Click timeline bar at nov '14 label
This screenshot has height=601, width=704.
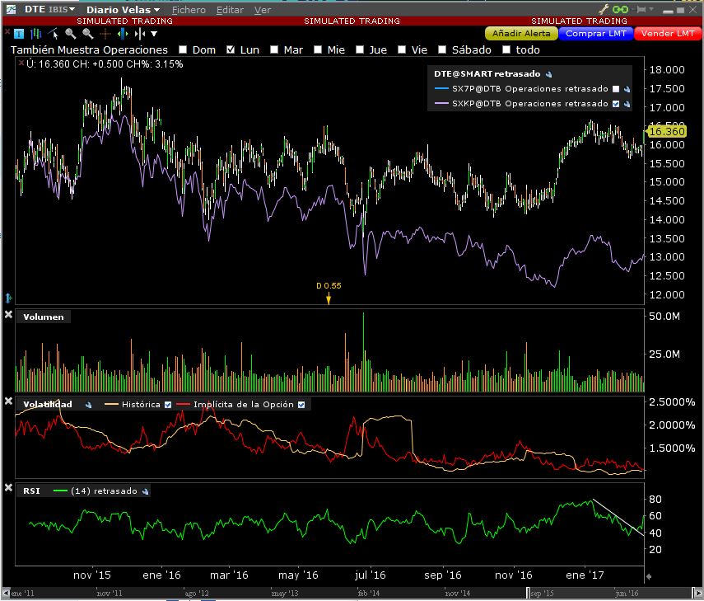point(457,594)
